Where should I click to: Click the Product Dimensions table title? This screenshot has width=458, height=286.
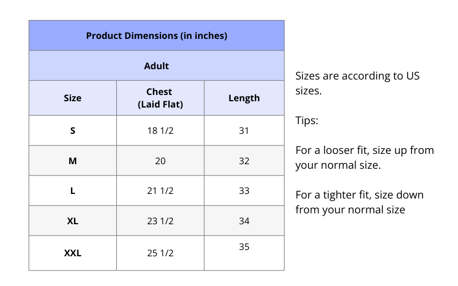[x=156, y=35]
